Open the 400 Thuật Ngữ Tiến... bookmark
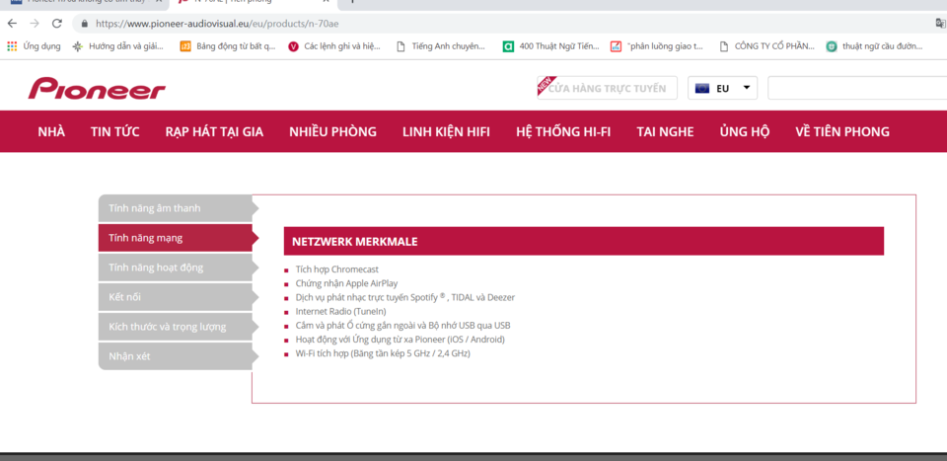Image resolution: width=947 pixels, height=461 pixels. click(550, 46)
